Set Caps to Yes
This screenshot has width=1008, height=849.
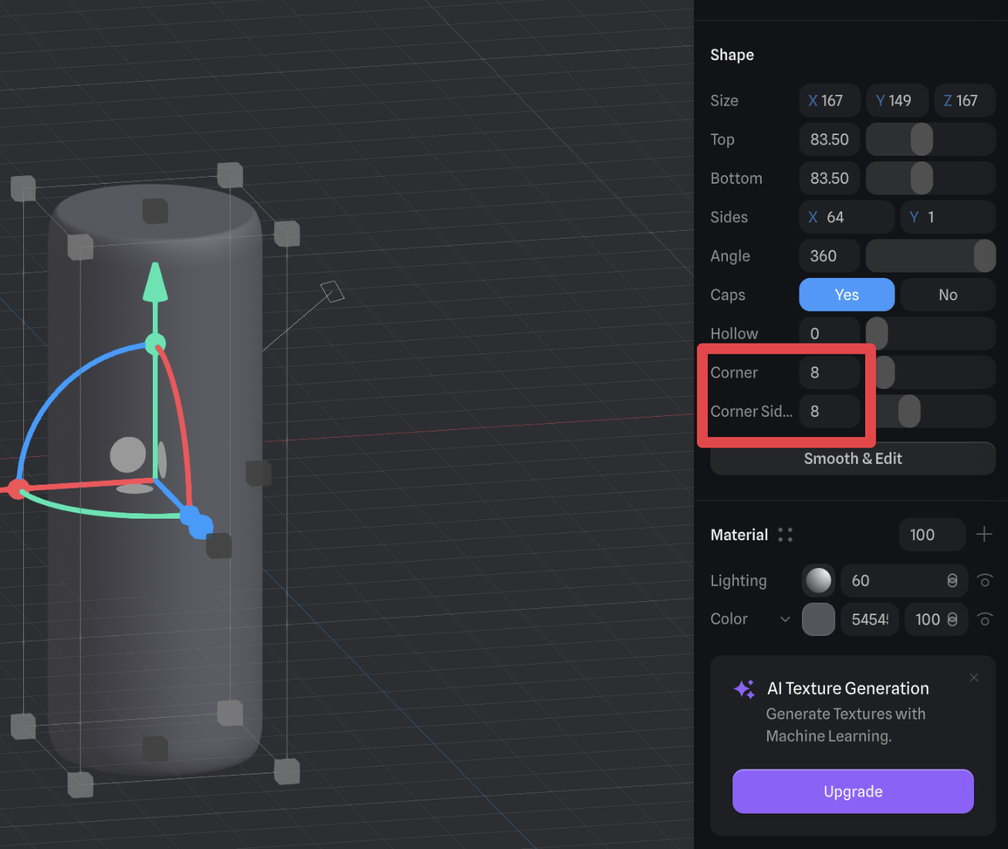coord(846,295)
